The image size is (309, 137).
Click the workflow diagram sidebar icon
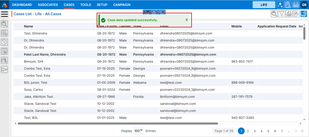click(x=5, y=70)
